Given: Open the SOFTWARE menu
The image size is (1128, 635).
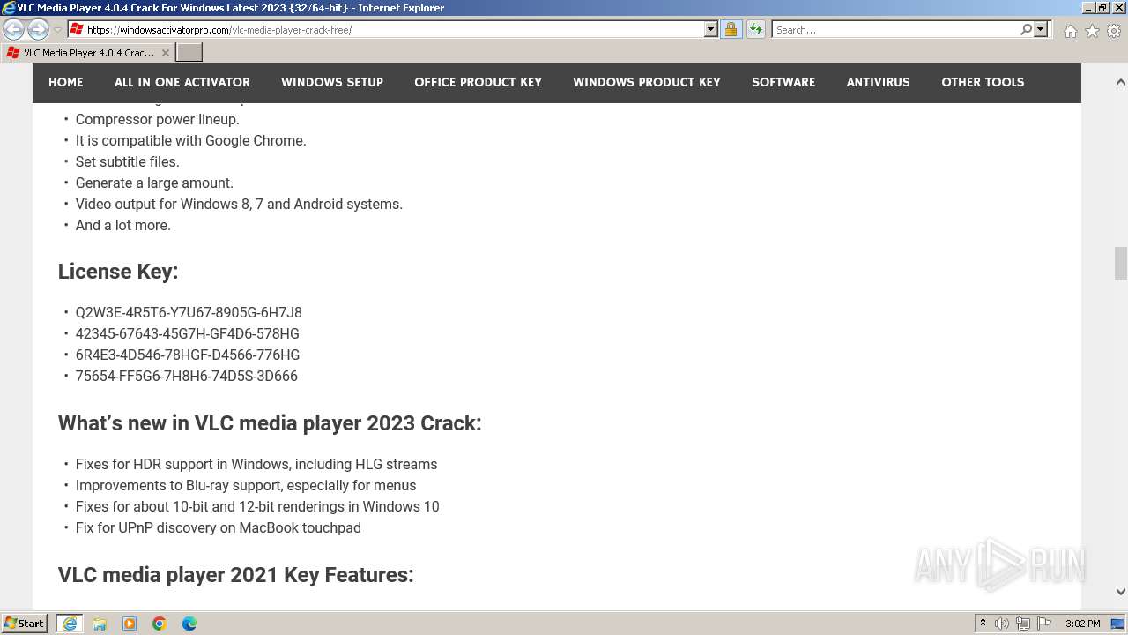Looking at the screenshot, I should pyautogui.click(x=783, y=82).
